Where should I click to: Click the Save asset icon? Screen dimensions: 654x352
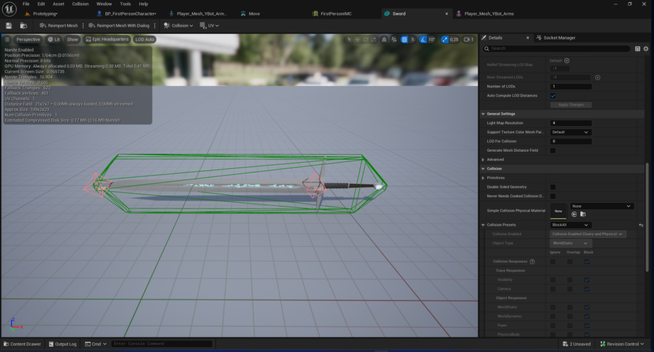click(9, 26)
